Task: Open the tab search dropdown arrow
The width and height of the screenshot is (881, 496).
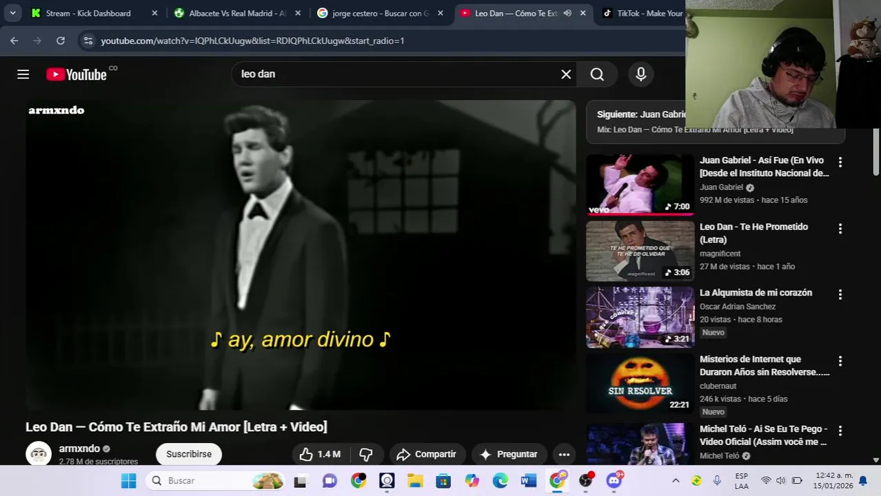Action: 12,13
